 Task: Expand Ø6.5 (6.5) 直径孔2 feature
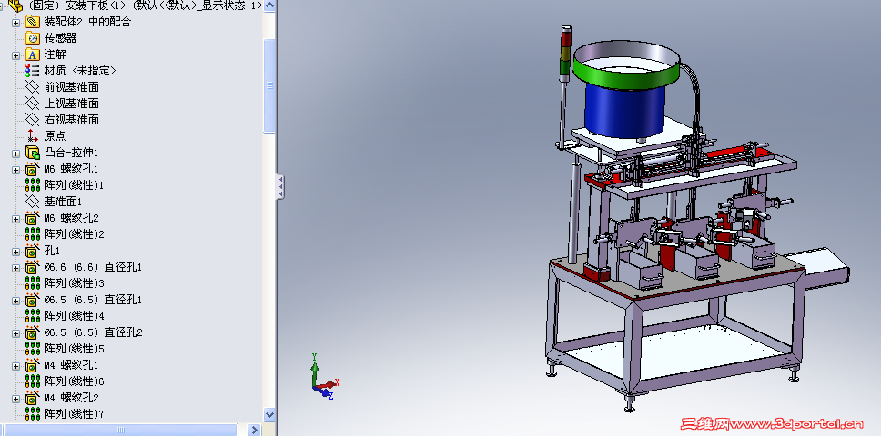tap(15, 333)
